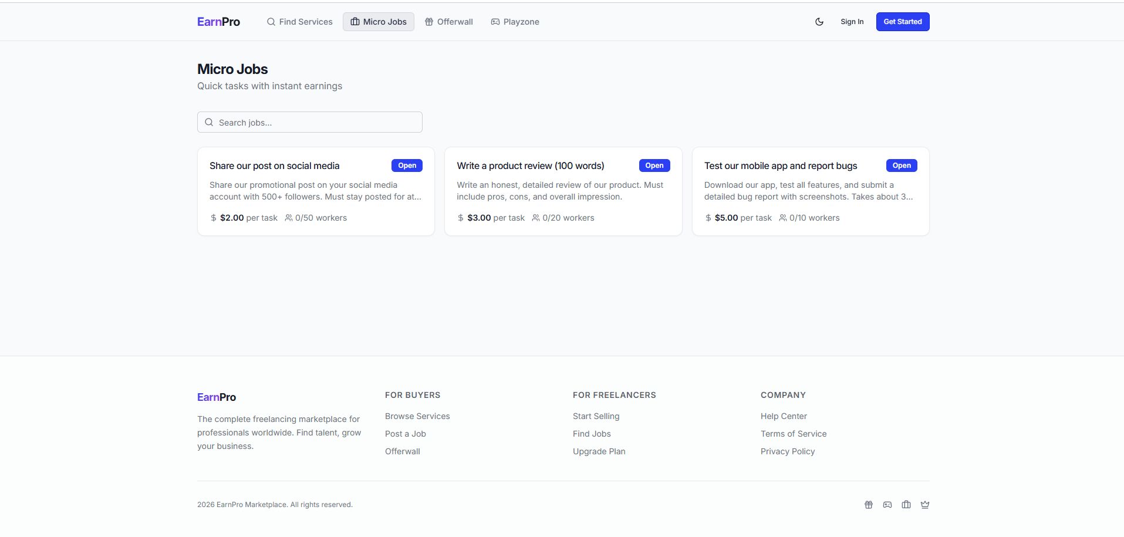The width and height of the screenshot is (1124, 537).
Task: Follow the Upgrade Plan footer link
Action: (x=599, y=451)
